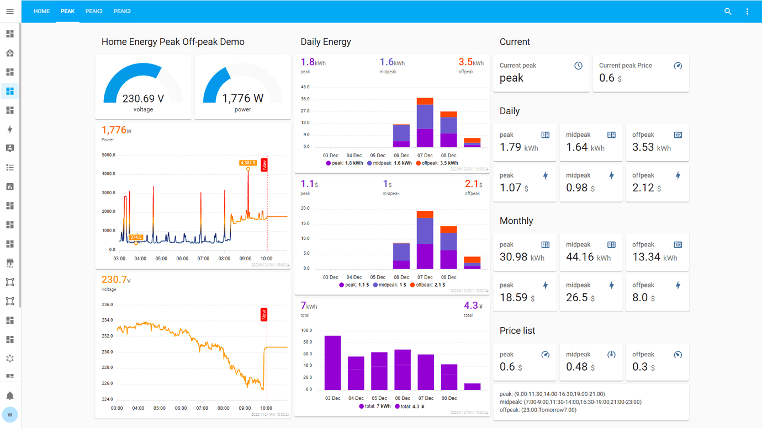The width and height of the screenshot is (762, 428).
Task: Open the History bar-chart icon in the sidebar
Action: [x=9, y=186]
